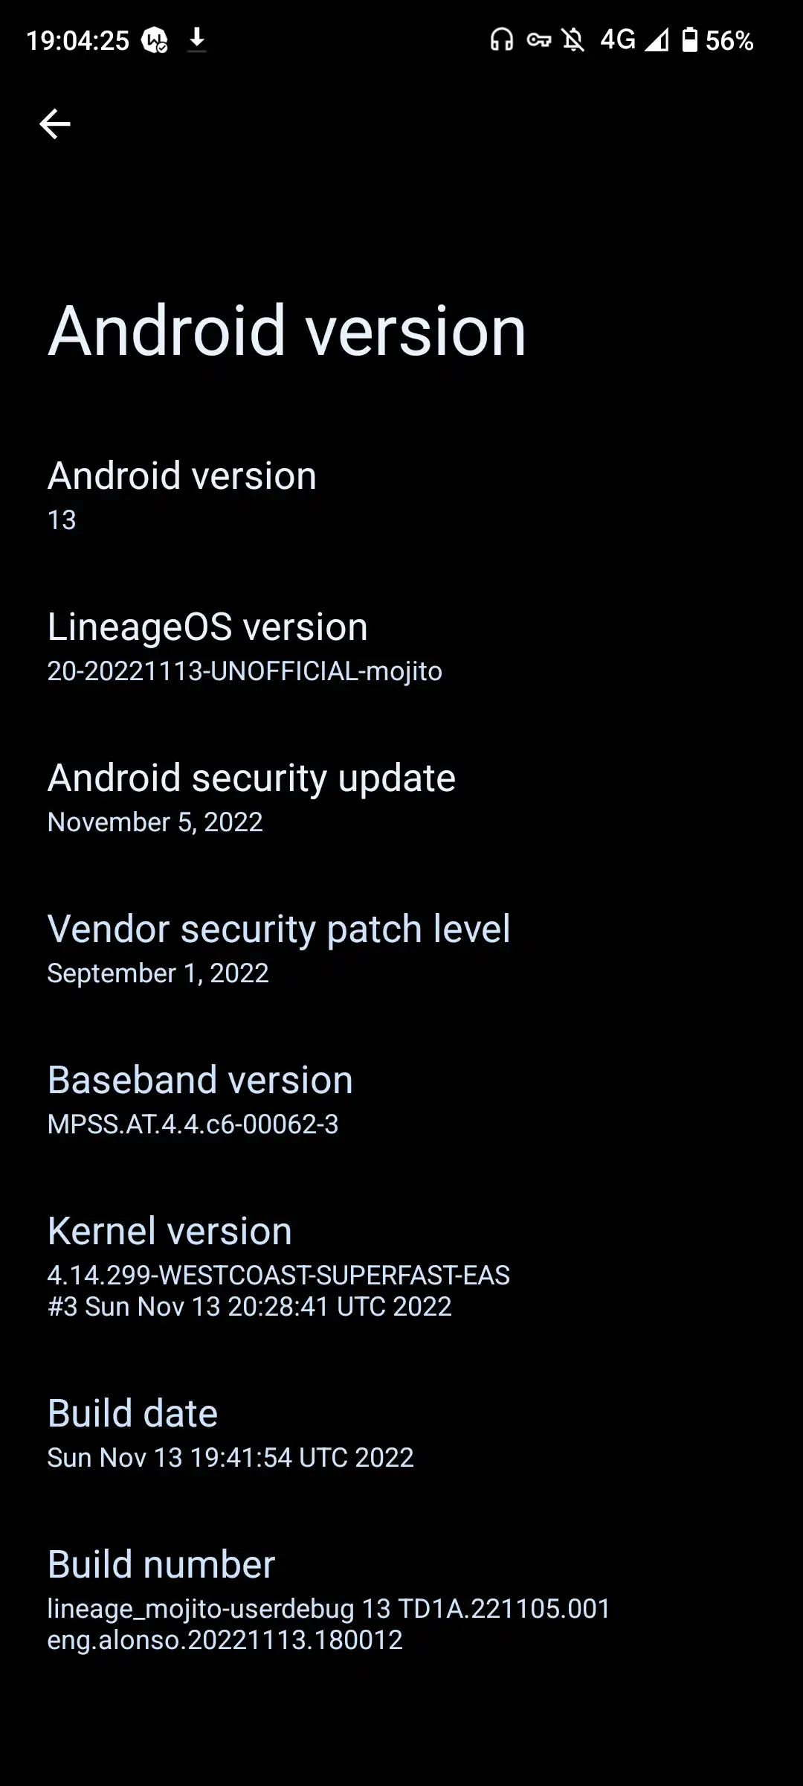Tap the 4G network indicator
Image resolution: width=803 pixels, height=1786 pixels.
point(619,40)
